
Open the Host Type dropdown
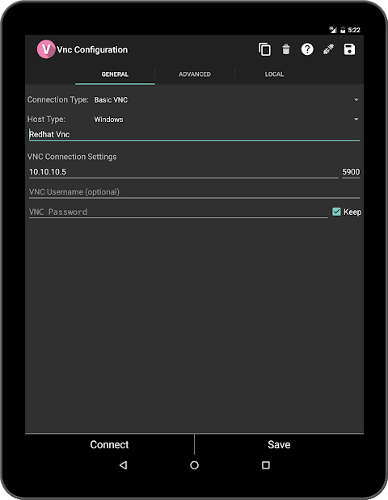[x=226, y=120]
